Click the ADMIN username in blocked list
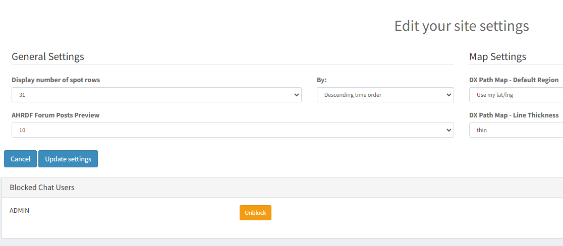 pos(20,210)
